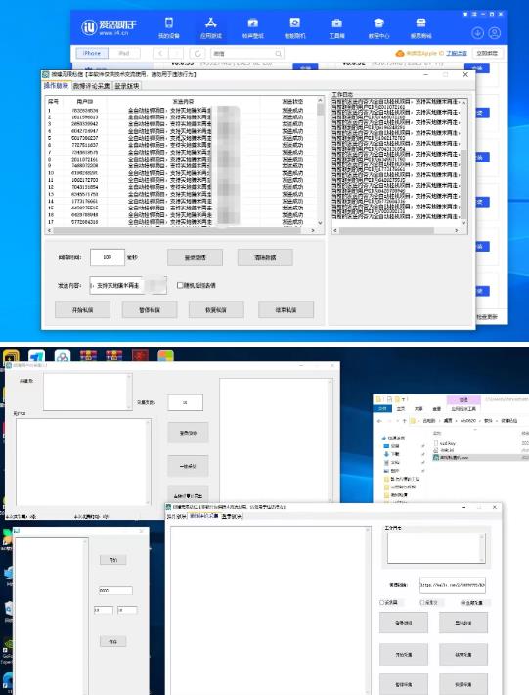Select the iPad tab in i4
Screen dimensions: 529x695
pos(124,53)
